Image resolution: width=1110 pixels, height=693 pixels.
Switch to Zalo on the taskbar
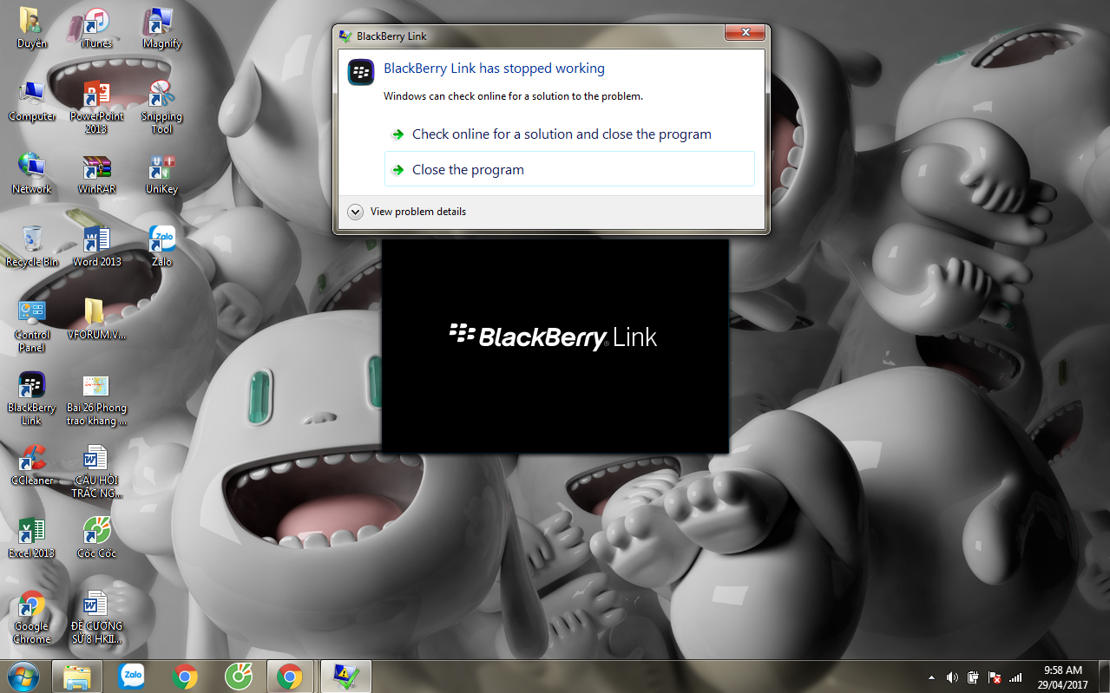(132, 677)
